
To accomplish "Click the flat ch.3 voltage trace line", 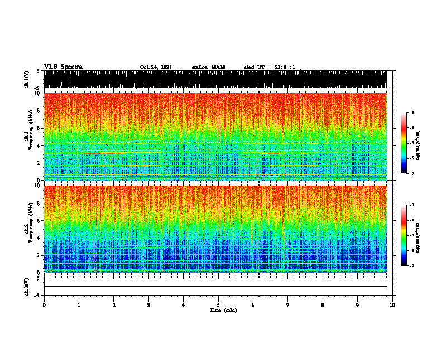I will 215,287.
